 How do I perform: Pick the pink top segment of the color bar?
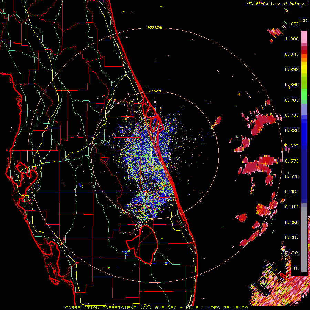(304, 37)
